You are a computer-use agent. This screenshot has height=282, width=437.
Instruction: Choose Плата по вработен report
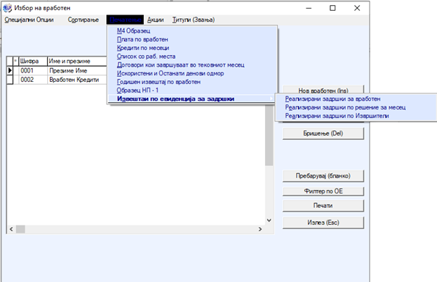tap(192, 40)
